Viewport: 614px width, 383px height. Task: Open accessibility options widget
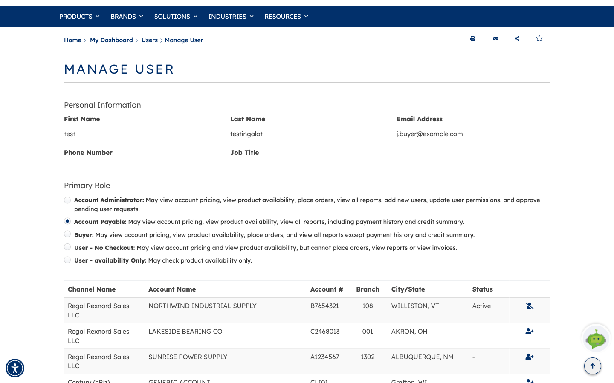pyautogui.click(x=15, y=368)
